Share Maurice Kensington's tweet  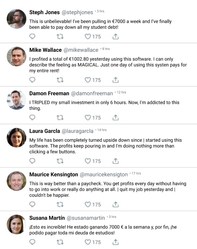(x=116, y=204)
